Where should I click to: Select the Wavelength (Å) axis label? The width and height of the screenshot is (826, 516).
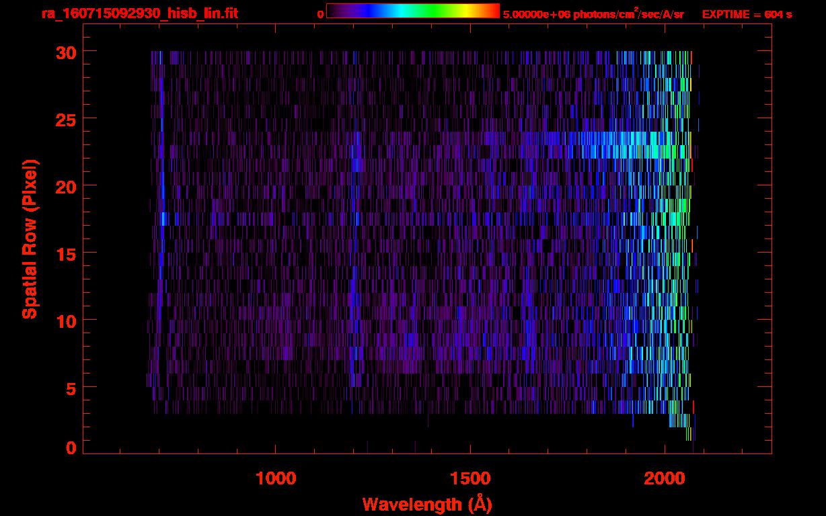(427, 504)
